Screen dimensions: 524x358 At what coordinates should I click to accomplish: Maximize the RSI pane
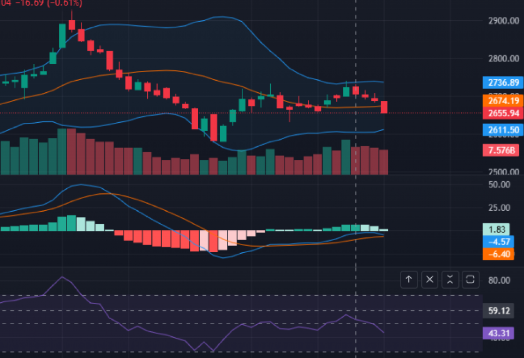click(470, 280)
